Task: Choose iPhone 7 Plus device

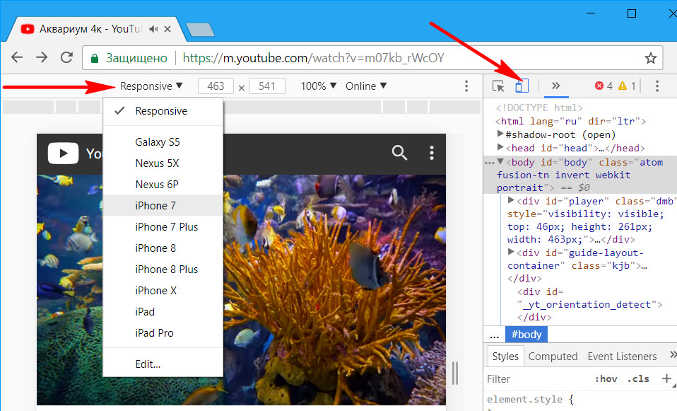Action: coord(163,227)
